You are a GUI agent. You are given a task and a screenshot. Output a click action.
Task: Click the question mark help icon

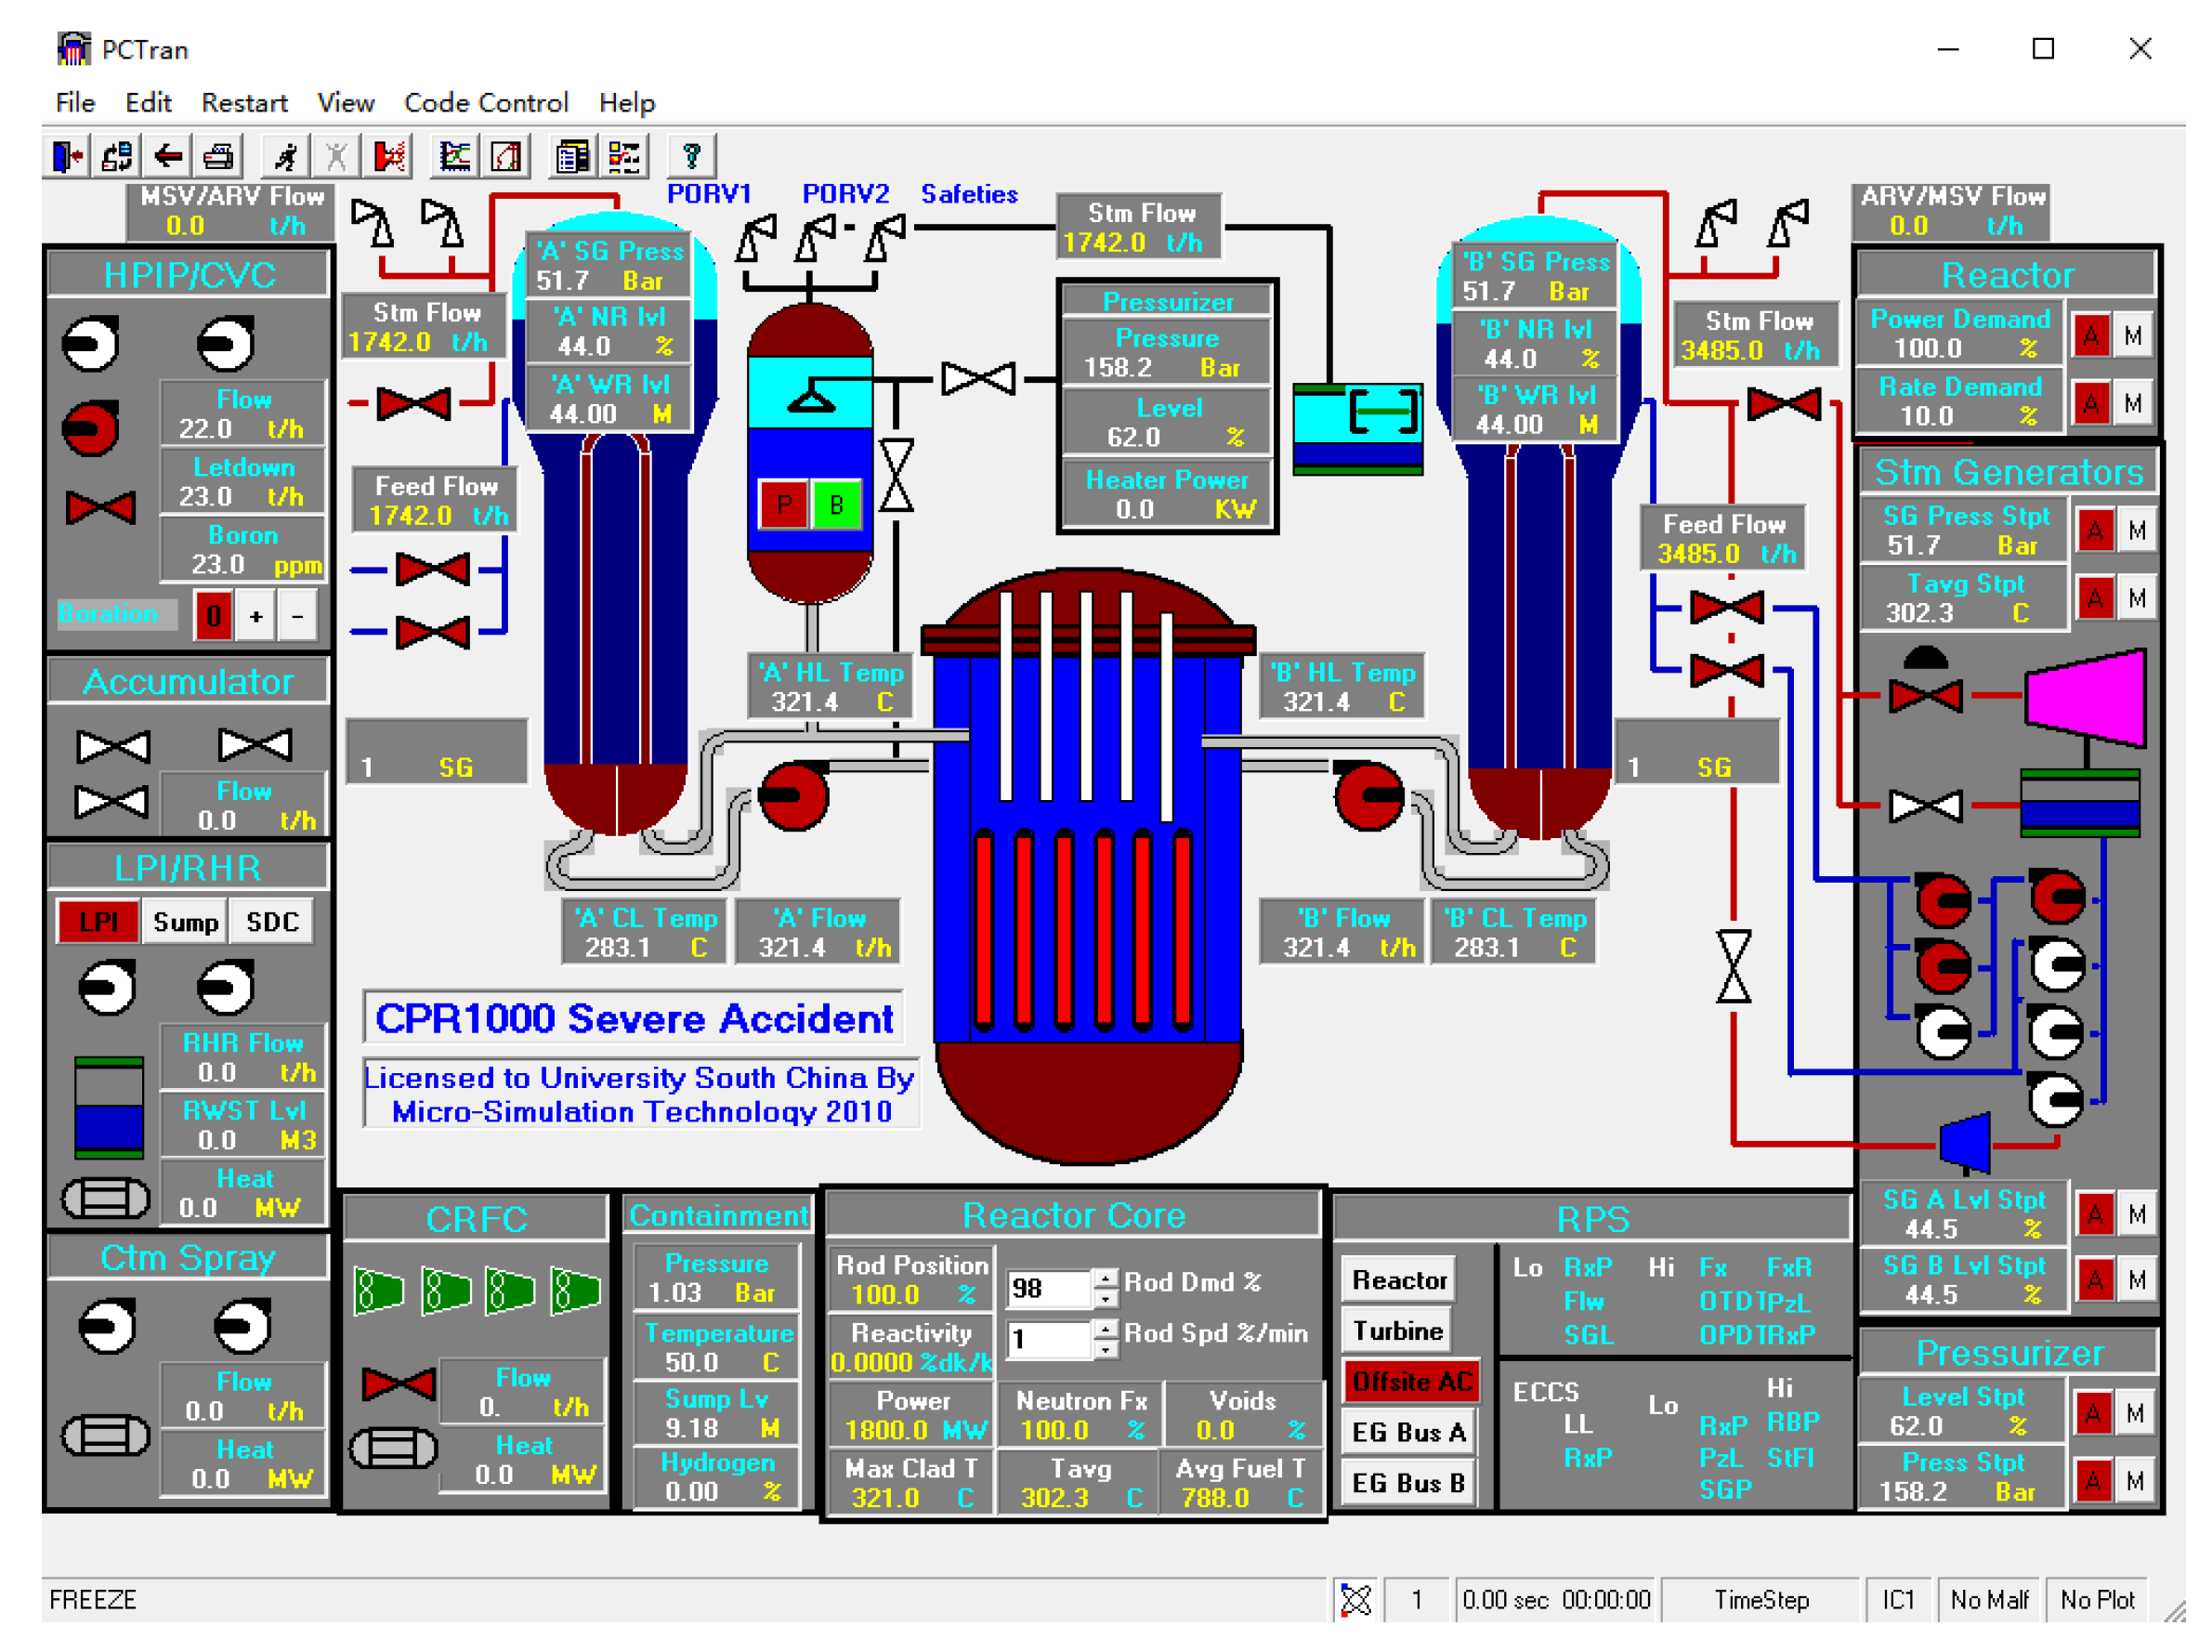coord(690,157)
